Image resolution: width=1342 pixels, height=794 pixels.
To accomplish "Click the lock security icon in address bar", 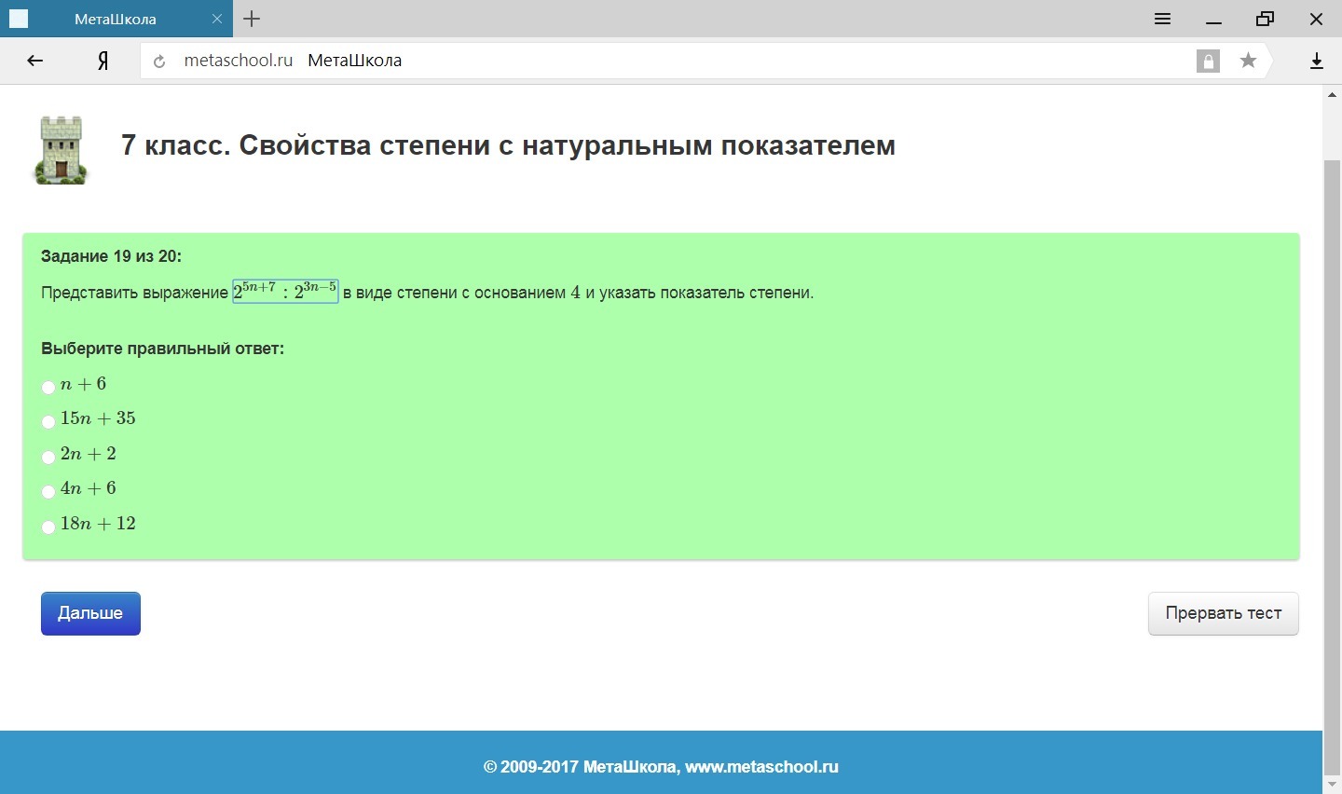I will point(1208,62).
